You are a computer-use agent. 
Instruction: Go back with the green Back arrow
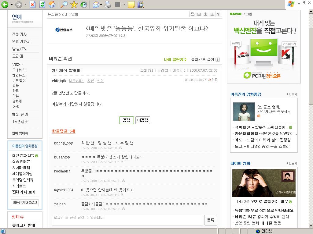pos(5,4)
